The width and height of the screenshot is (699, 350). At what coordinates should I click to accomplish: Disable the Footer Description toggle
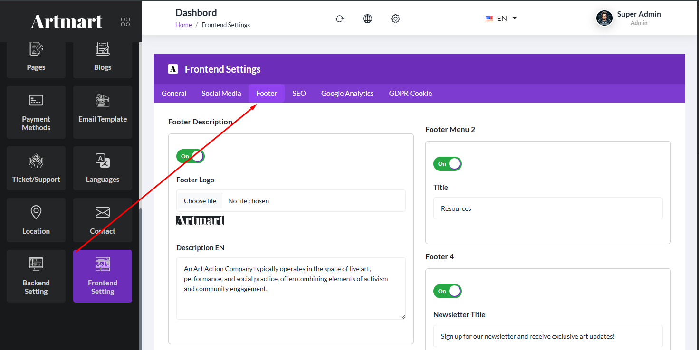(191, 156)
